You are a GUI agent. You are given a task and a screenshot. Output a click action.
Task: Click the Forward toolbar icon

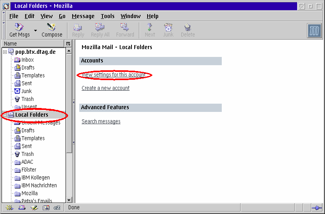tap(125, 27)
